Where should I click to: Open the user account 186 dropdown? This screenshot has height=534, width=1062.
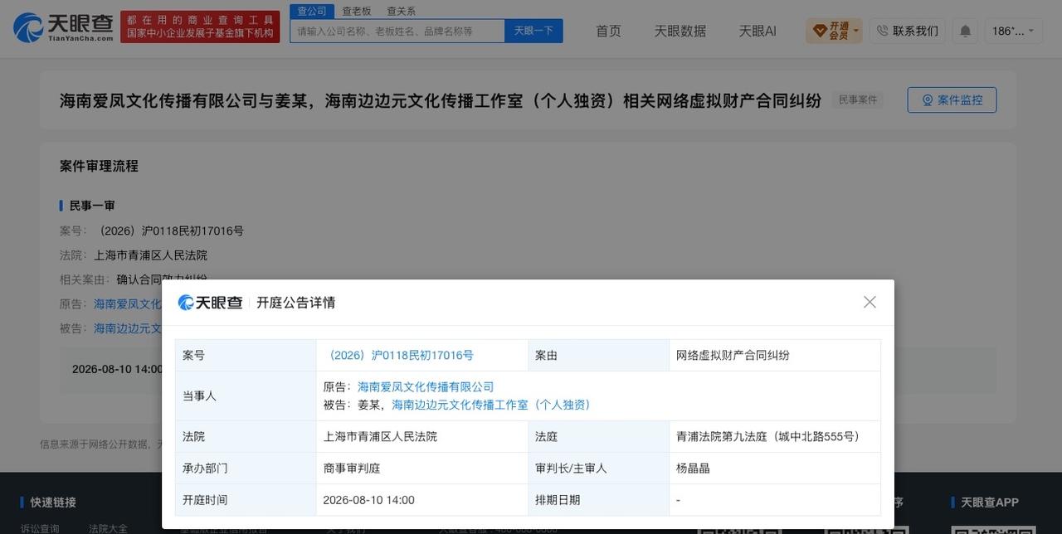coord(1014,31)
